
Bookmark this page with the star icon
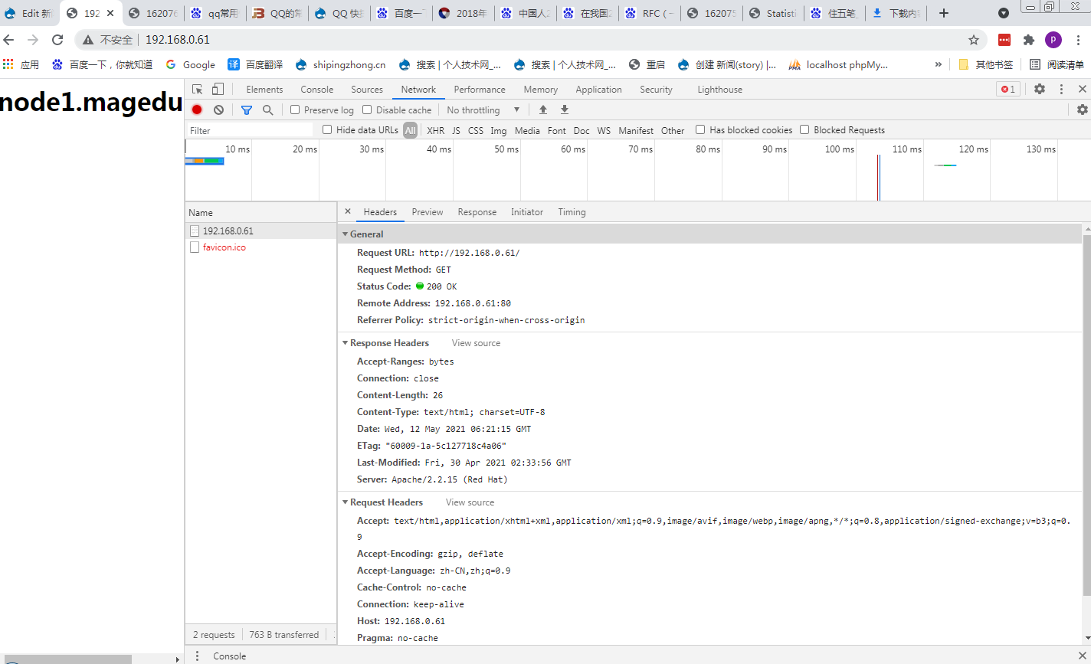(974, 40)
